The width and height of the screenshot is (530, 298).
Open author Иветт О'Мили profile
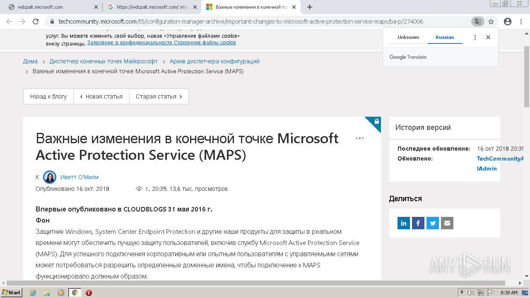pos(79,177)
